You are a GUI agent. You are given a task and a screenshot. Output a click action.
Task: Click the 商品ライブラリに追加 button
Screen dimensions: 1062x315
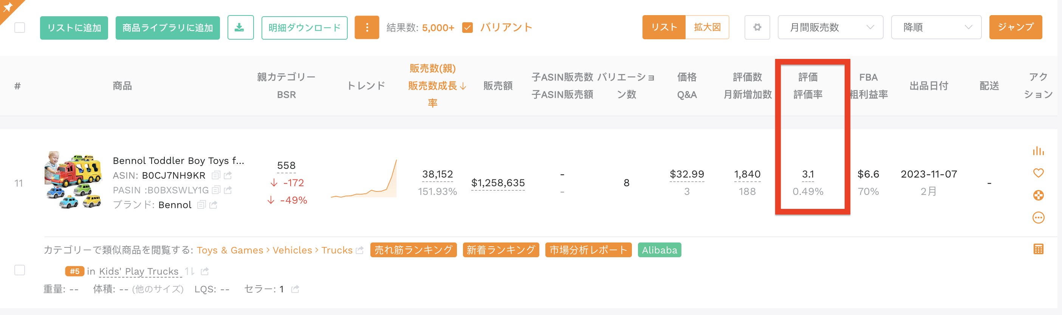point(167,28)
